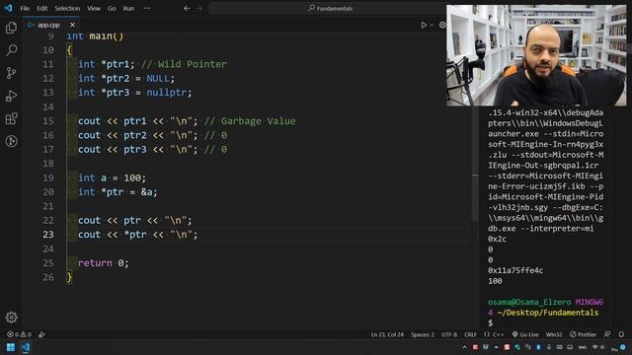Click "&a" on line 20
This screenshot has height=355, width=632.
[146, 192]
